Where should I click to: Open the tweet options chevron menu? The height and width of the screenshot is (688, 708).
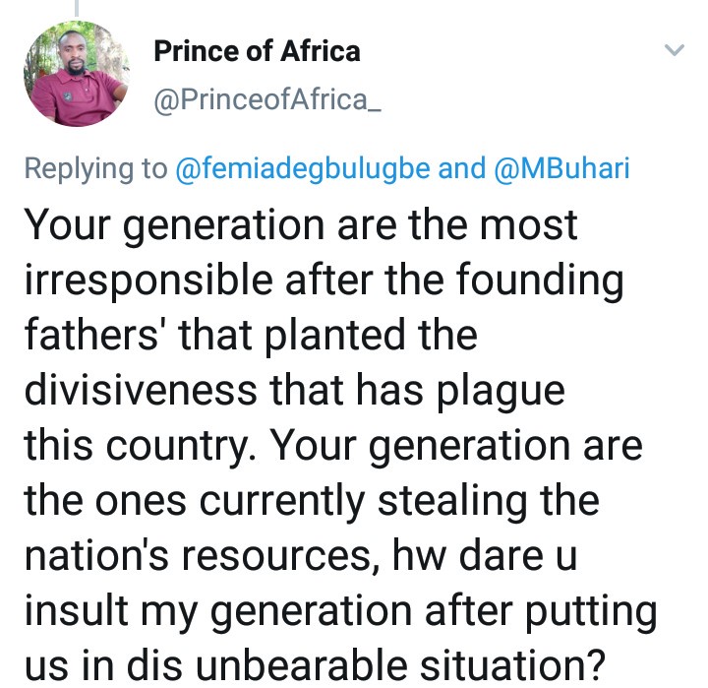pos(674,50)
